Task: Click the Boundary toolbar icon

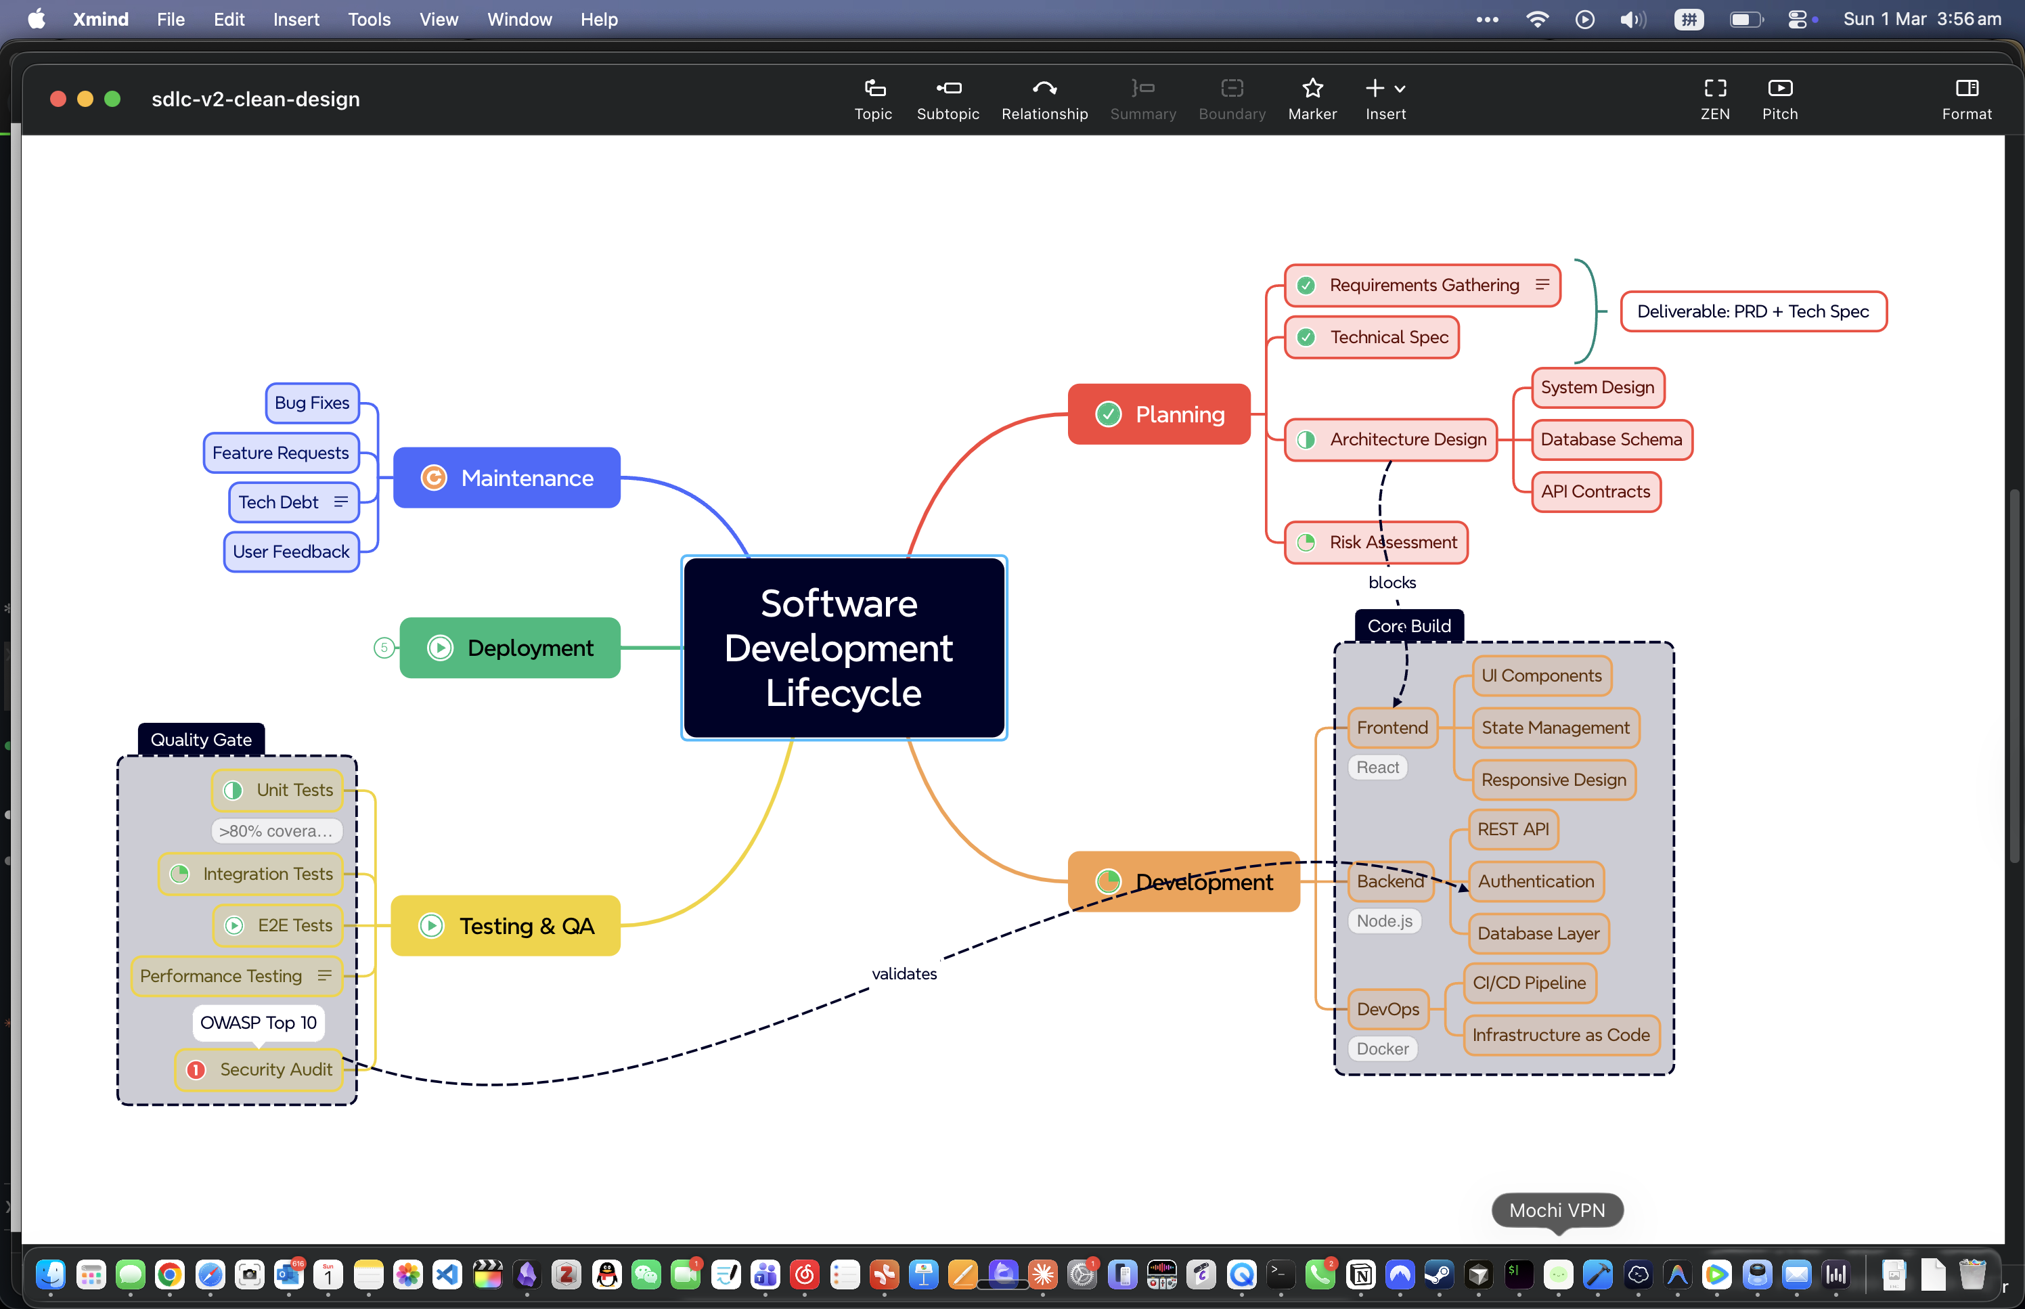Action: pyautogui.click(x=1231, y=89)
